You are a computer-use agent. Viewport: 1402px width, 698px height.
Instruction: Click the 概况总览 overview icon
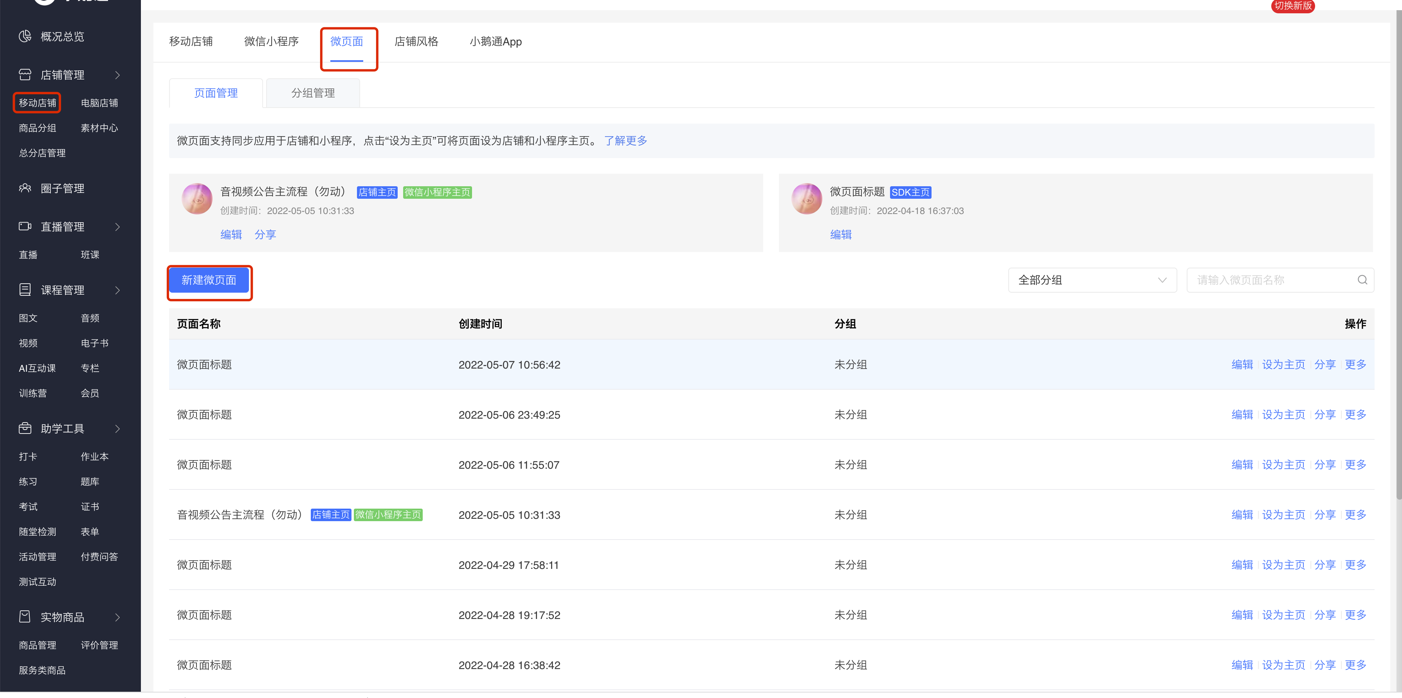25,36
